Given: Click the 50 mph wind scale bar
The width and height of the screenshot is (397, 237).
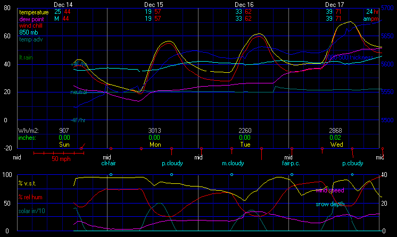Looking at the screenshot, I should click(58, 154).
